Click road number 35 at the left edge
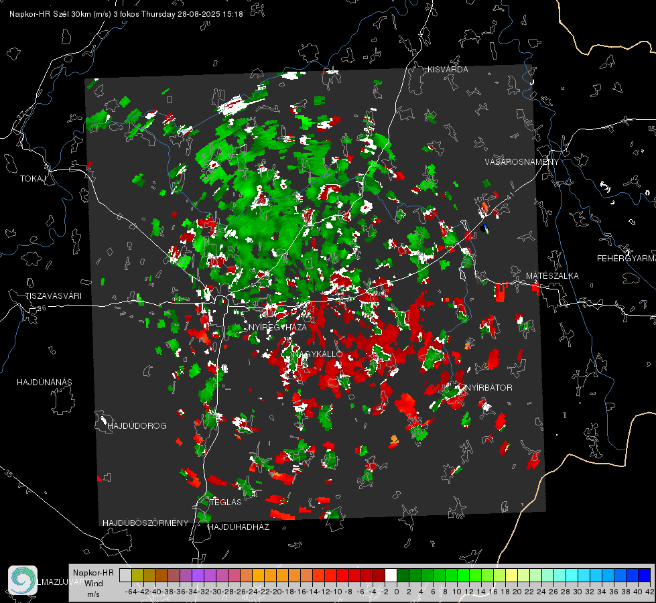The image size is (656, 603). 8,474
